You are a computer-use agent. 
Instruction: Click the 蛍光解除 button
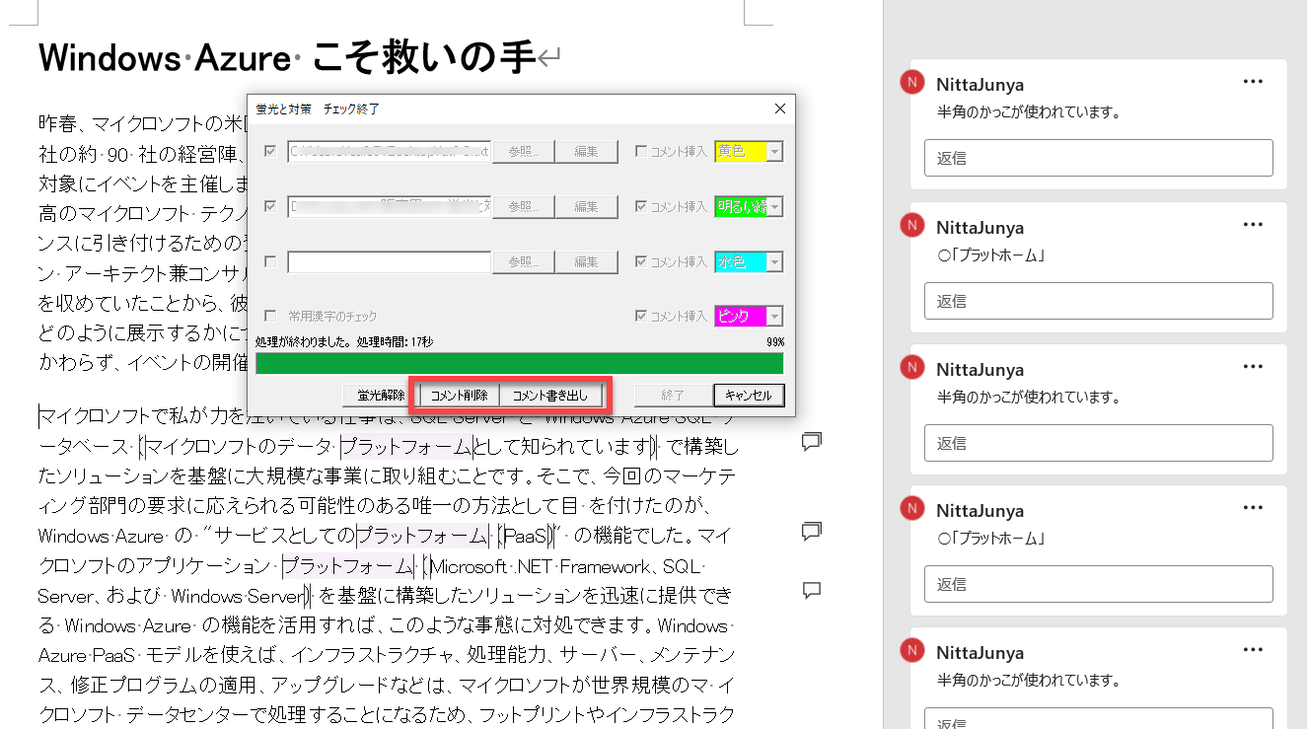[380, 396]
